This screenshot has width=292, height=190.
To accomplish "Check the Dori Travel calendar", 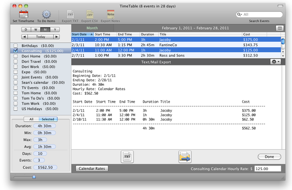I will click(15, 62).
